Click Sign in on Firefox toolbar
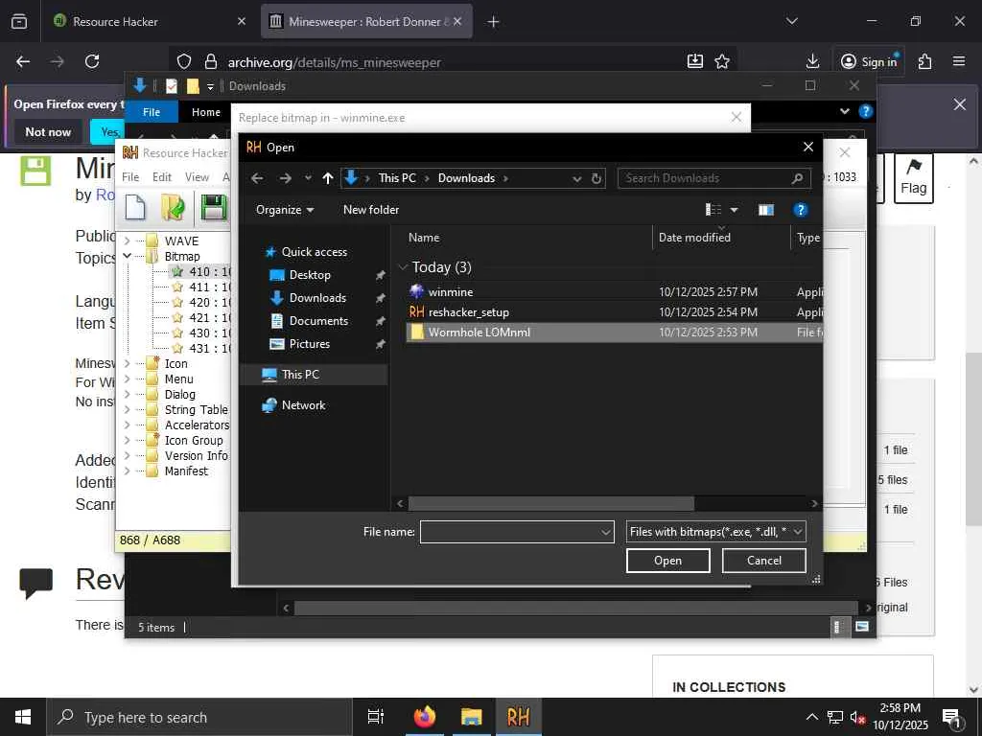Screen dimensions: 982x736 point(869,61)
